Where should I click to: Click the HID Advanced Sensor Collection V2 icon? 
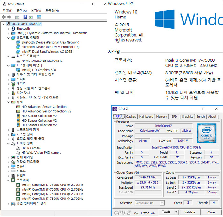tap(18, 111)
